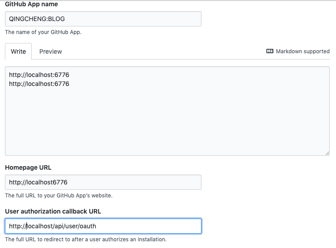Switch to the Write tab

click(x=18, y=51)
